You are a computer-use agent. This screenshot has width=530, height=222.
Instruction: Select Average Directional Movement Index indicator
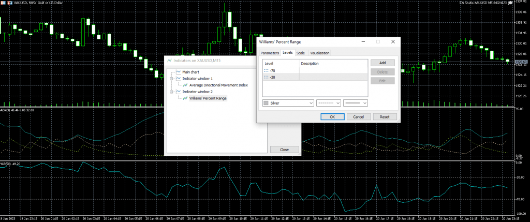(218, 85)
